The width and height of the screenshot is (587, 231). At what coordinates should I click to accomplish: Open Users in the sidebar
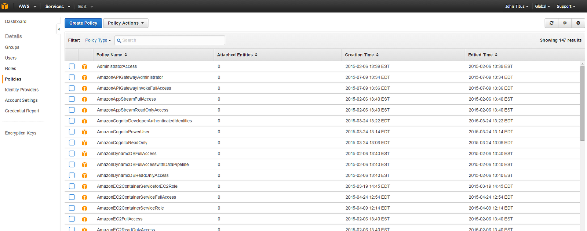(x=11, y=58)
